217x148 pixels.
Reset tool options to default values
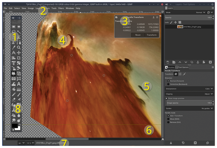coord(208,143)
